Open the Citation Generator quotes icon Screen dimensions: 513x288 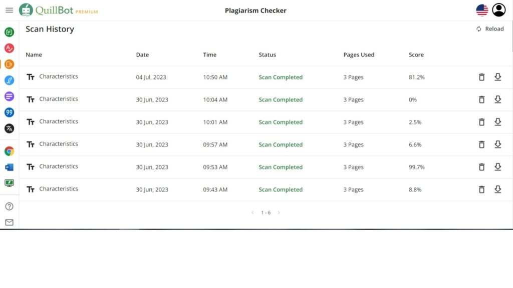[9, 112]
